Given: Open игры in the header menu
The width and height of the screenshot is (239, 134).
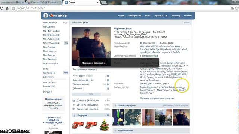Looking at the screenshot, I should point(148,16).
